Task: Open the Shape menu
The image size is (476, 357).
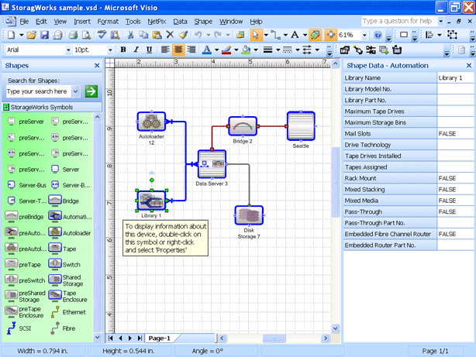Action: coord(203,22)
